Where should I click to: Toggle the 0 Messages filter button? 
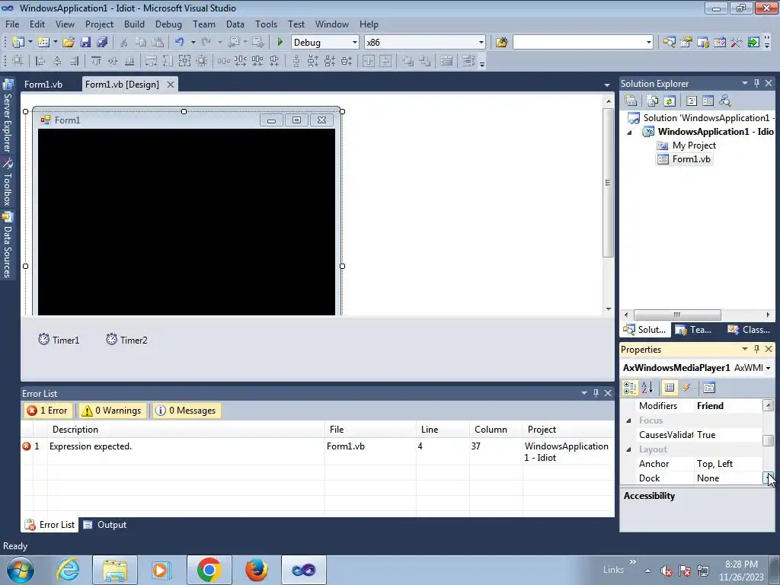187,411
